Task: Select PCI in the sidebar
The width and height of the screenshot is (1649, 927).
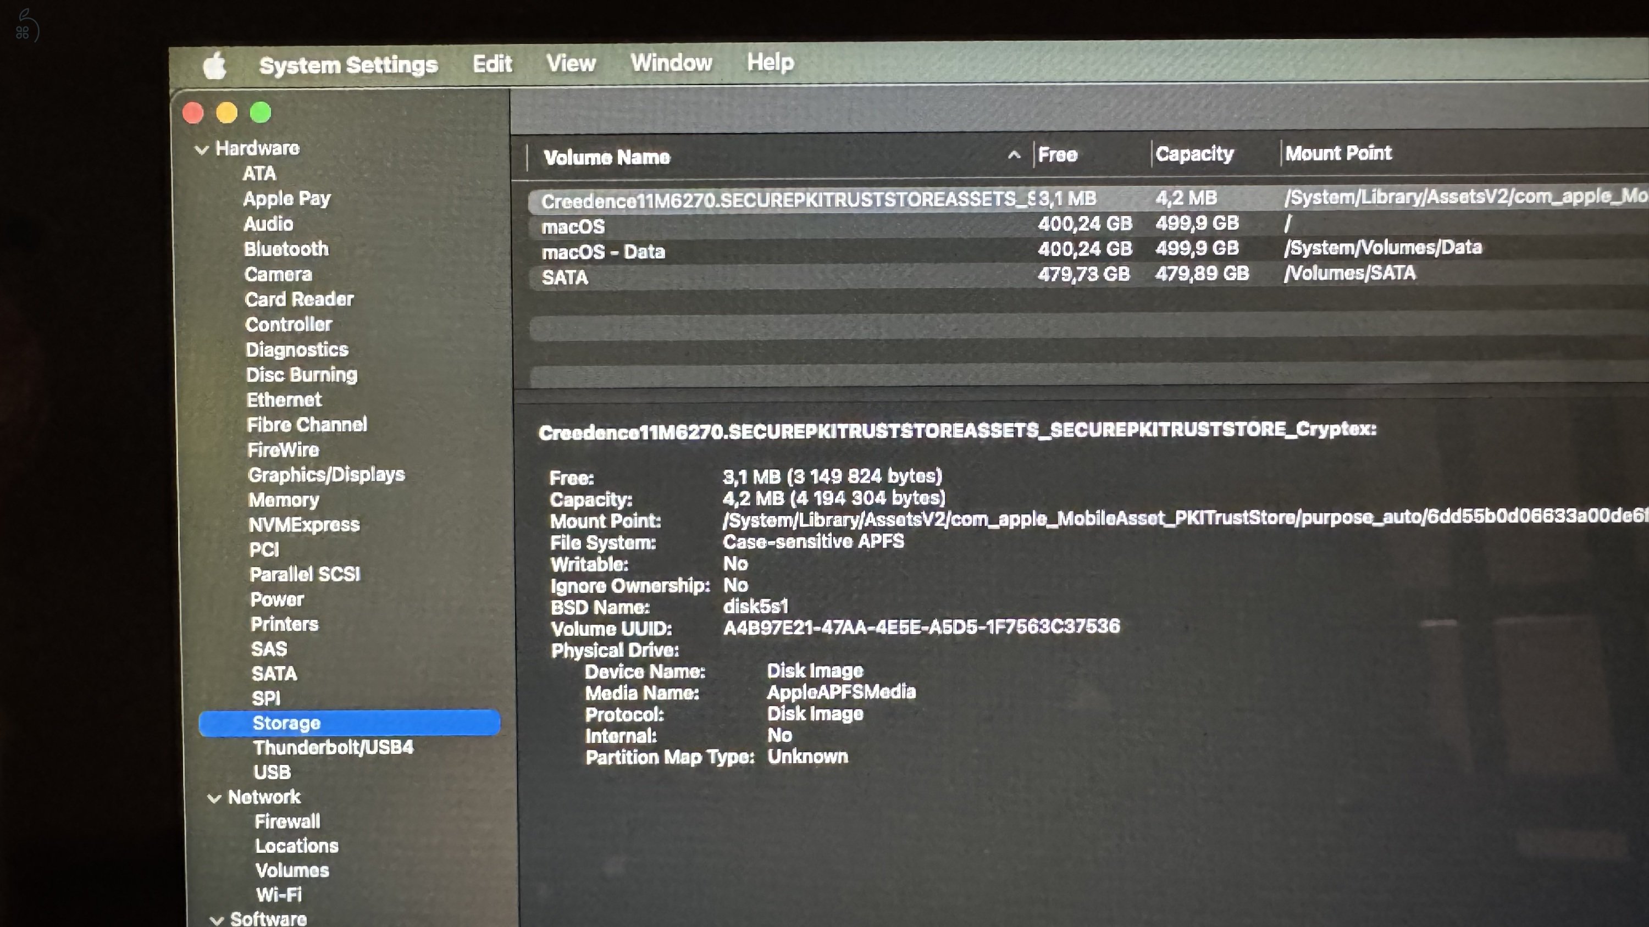Action: 264,550
